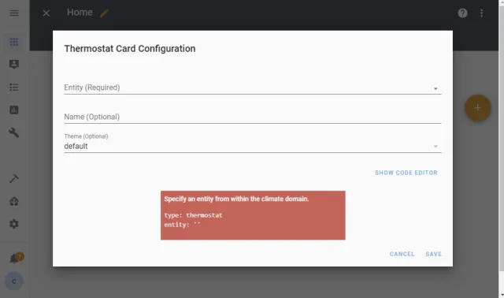This screenshot has width=504, height=298.
Task: Expand the Theme dropdown arrow
Action: tap(435, 147)
